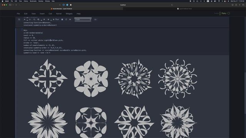Show Safari tab overview

(243, 5)
